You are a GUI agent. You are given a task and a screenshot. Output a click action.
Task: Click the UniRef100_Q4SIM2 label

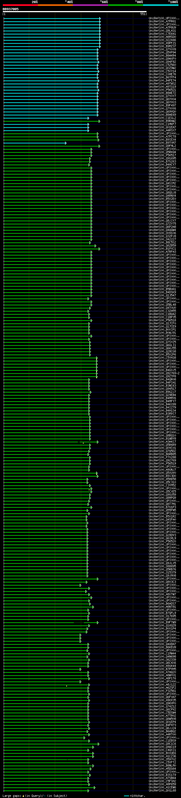pyautogui.click(x=162, y=183)
